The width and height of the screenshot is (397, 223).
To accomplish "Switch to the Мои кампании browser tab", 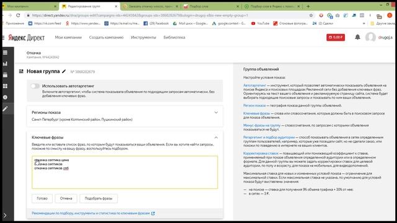I will 30,6.
